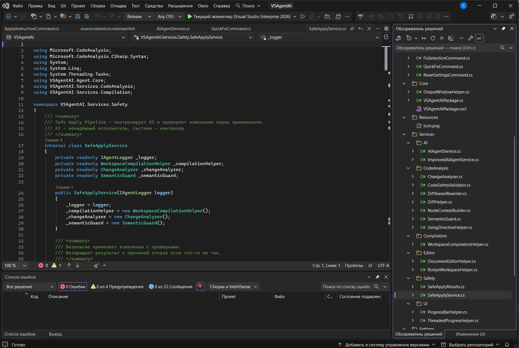Collapse the CodeAnalysis folder in tree
Screen dimensions: 519x348
point(408,168)
